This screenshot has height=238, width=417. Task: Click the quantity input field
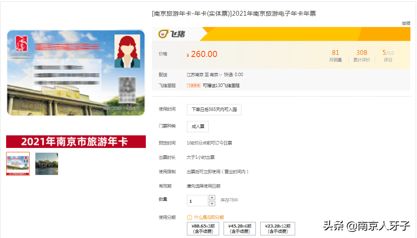pyautogui.click(x=197, y=201)
